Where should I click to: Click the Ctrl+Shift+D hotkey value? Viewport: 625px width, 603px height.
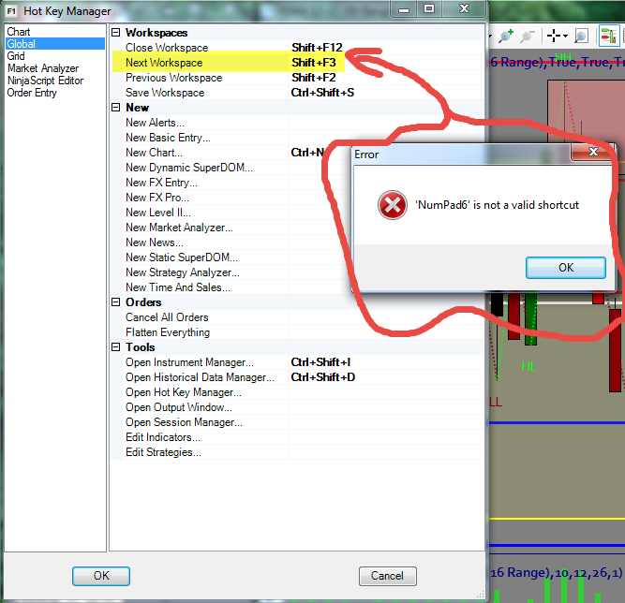click(x=323, y=377)
